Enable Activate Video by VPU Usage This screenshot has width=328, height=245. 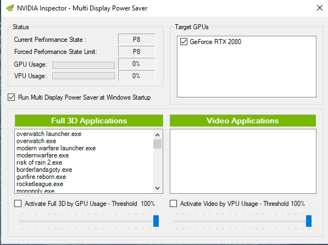173,204
